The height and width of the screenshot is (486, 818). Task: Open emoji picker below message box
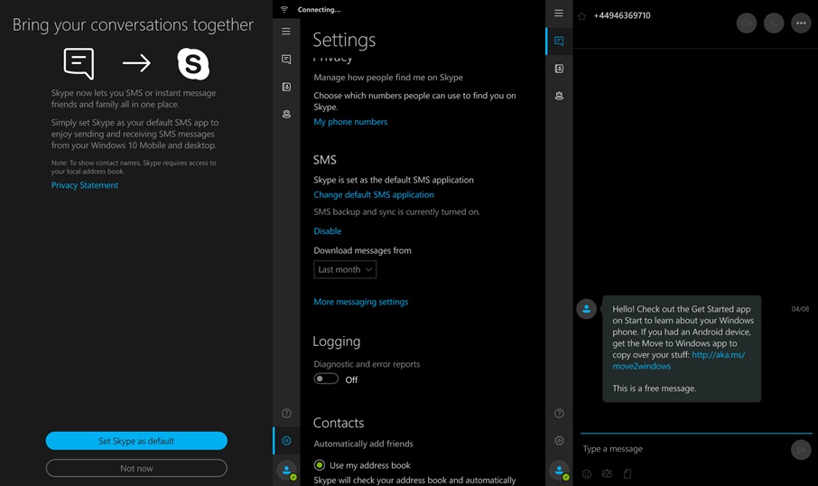pos(587,474)
